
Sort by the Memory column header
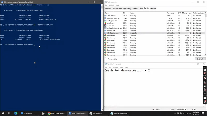pyautogui.click(x=186, y=13)
